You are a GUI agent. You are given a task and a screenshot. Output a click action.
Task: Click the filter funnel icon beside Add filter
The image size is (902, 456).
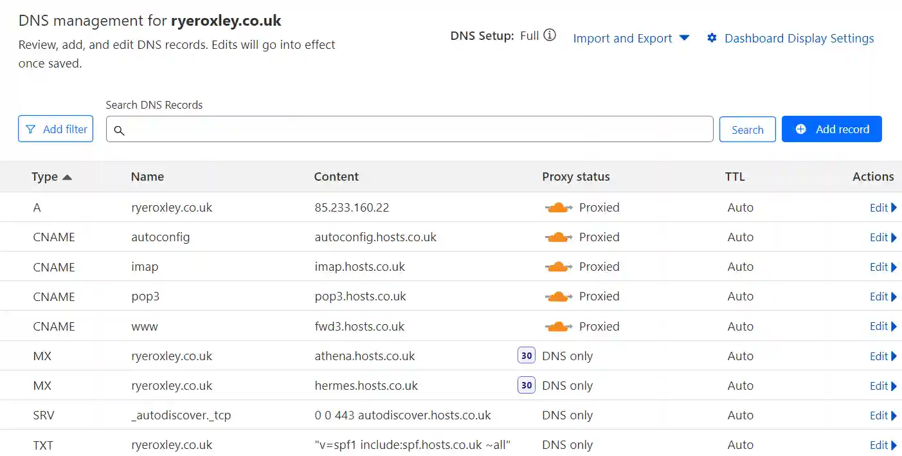(x=32, y=129)
